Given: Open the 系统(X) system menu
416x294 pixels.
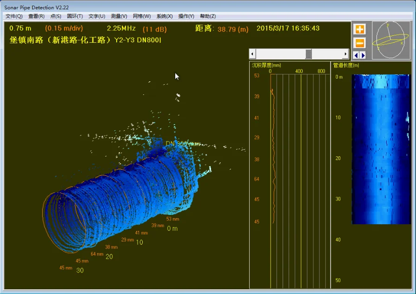Looking at the screenshot, I should (164, 16).
